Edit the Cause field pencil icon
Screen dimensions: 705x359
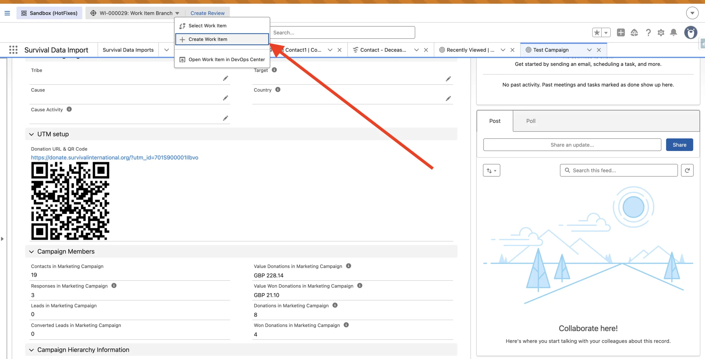226,98
